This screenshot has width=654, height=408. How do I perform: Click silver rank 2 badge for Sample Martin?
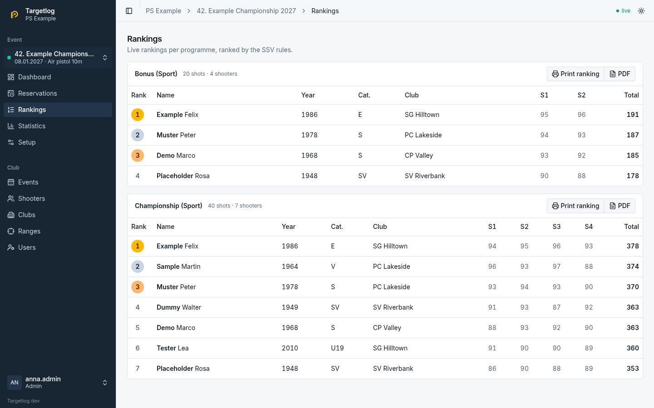point(138,267)
